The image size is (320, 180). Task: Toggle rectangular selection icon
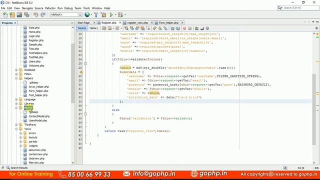pyautogui.click(x=148, y=28)
